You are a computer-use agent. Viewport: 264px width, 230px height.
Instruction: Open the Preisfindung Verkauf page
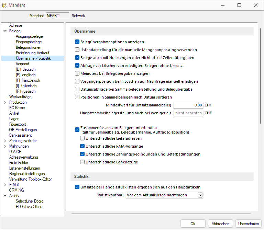coord(33,53)
